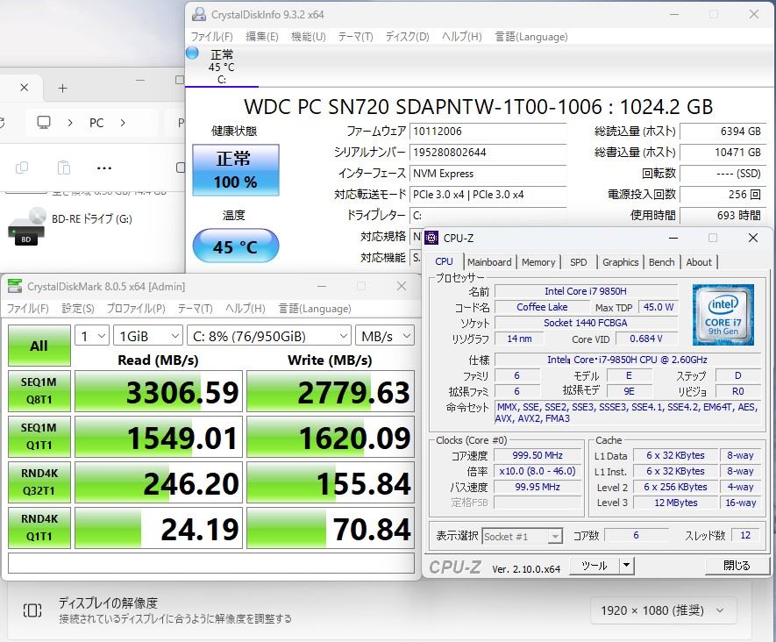
Task: Switch to the Bench tab in CPU-Z
Action: click(661, 262)
